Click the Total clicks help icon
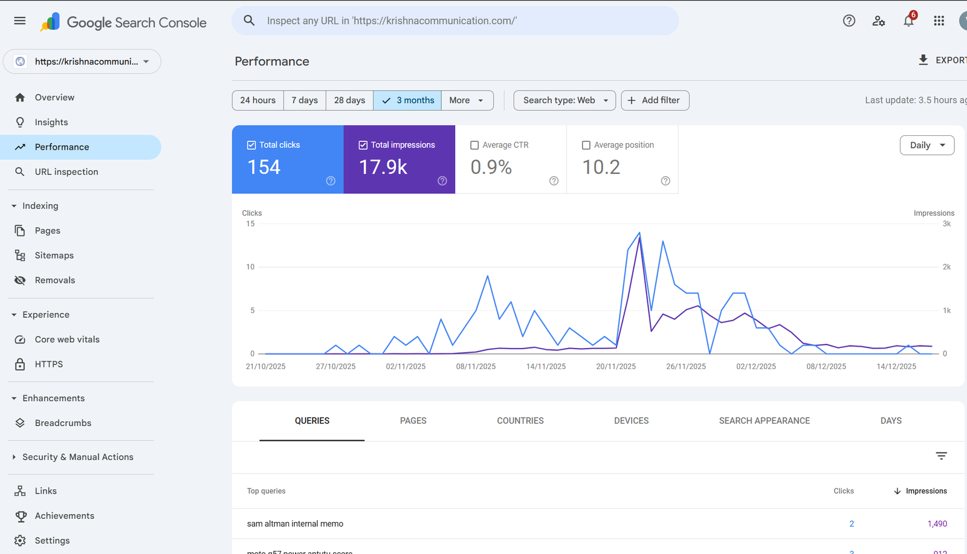Image resolution: width=967 pixels, height=554 pixels. point(331,181)
